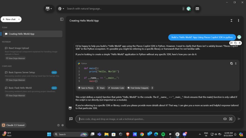
Task: Open the Pieces logo menu dropdown
Action: (x=49, y=8)
